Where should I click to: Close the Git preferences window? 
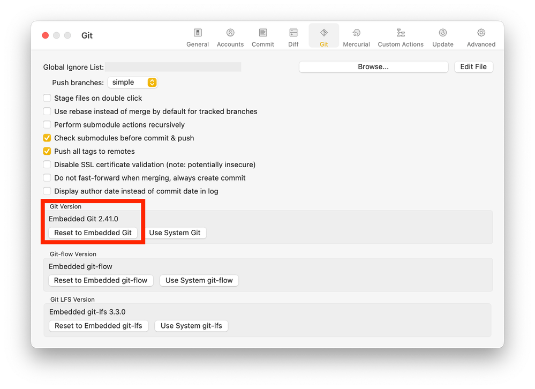coord(46,35)
